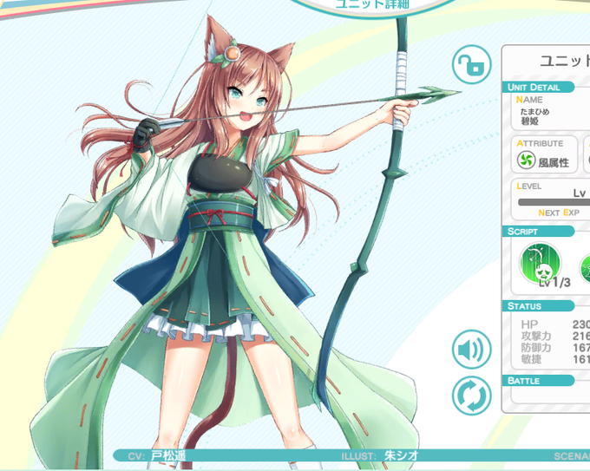This screenshot has width=590, height=471.
Task: Open the SCRIPT section header
Action: click(x=539, y=232)
